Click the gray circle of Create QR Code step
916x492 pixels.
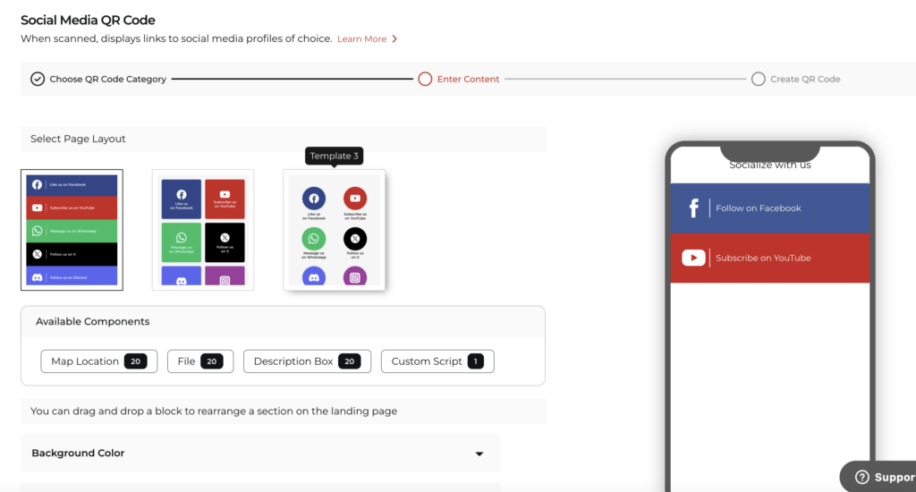pos(759,79)
